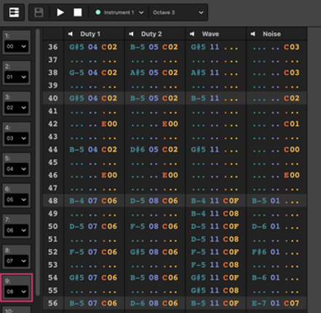321x313 pixels.
Task: Select the Wave channel header
Action: [x=216, y=34]
